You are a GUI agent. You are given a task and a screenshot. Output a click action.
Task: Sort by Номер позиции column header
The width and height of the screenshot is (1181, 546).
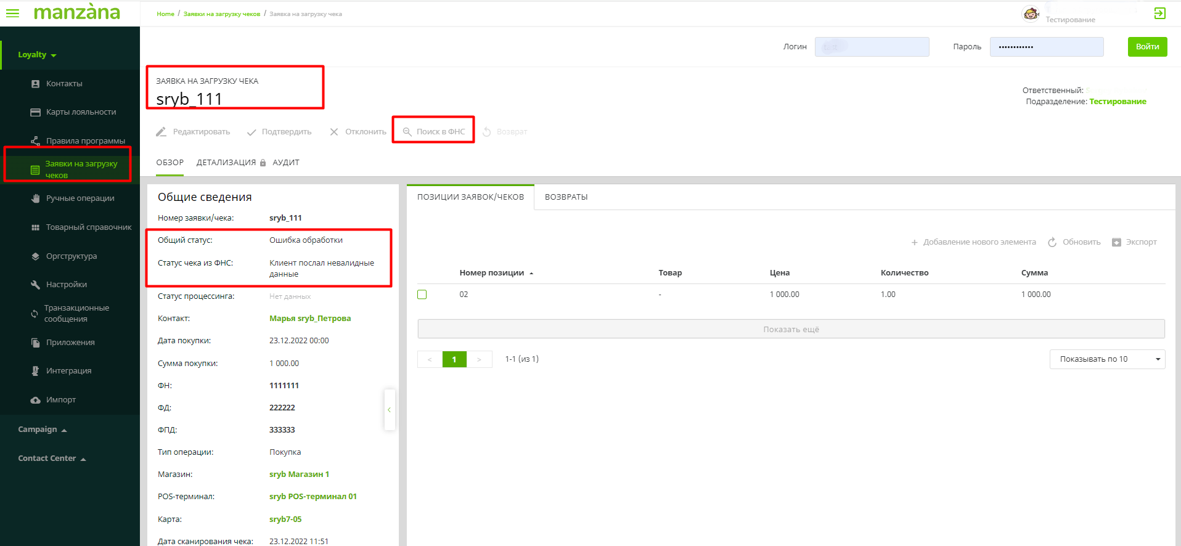[492, 273]
